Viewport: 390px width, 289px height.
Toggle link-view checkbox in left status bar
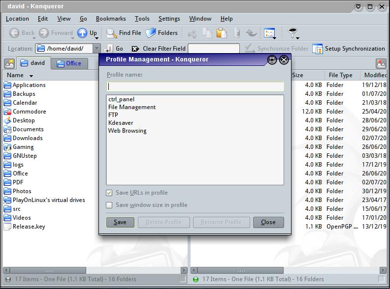coord(183,279)
